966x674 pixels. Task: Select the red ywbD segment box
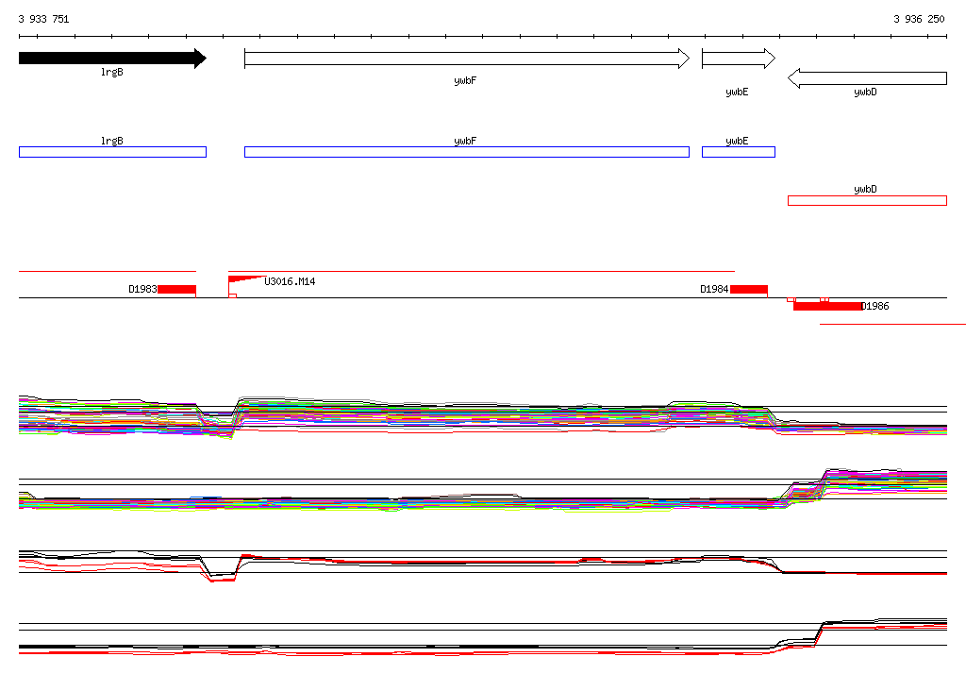[x=868, y=200]
